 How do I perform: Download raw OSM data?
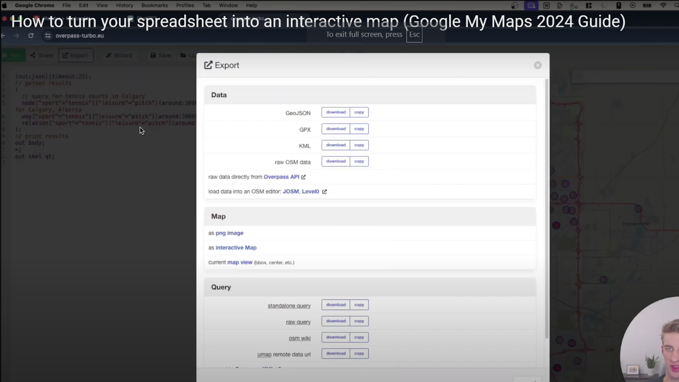[336, 161]
